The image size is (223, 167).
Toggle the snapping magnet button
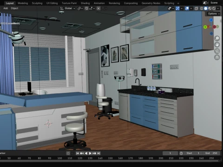point(86,8)
